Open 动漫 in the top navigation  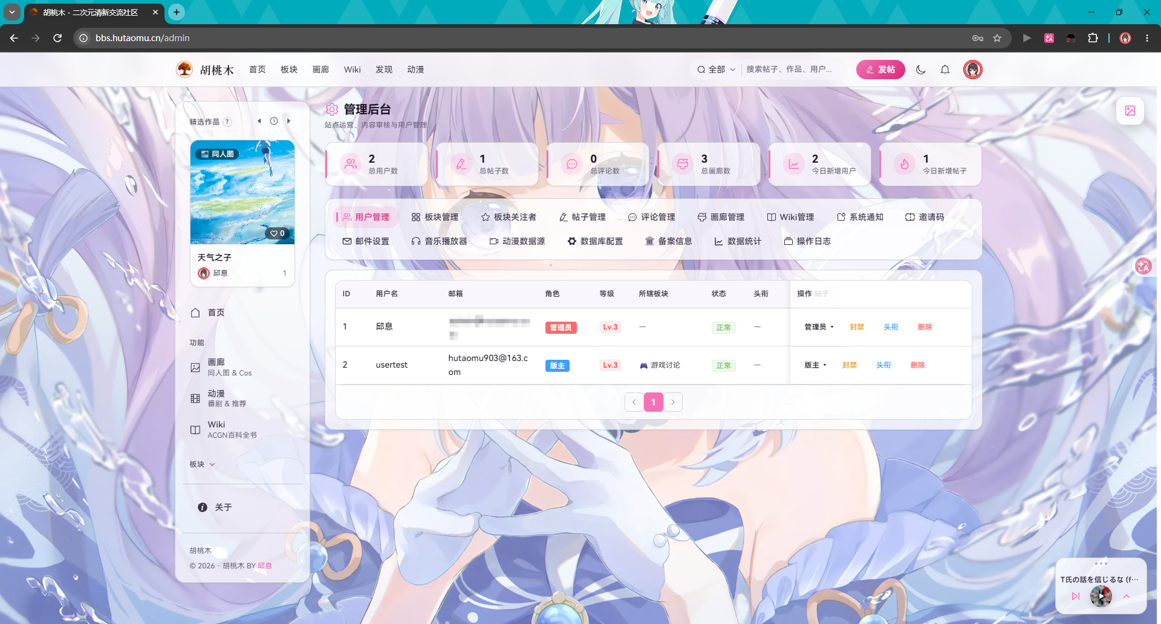tap(415, 70)
